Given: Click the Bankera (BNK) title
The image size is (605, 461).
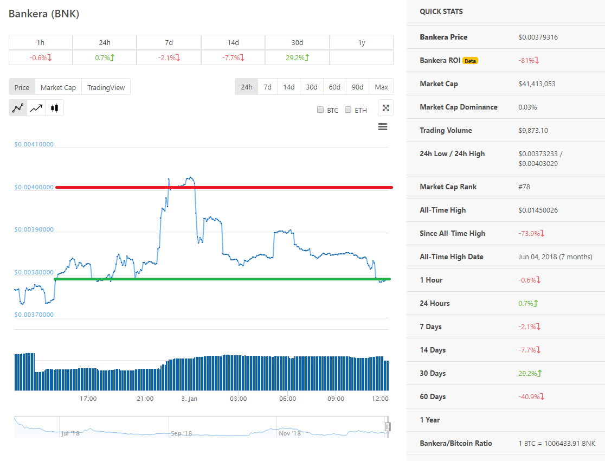Looking at the screenshot, I should tap(44, 14).
